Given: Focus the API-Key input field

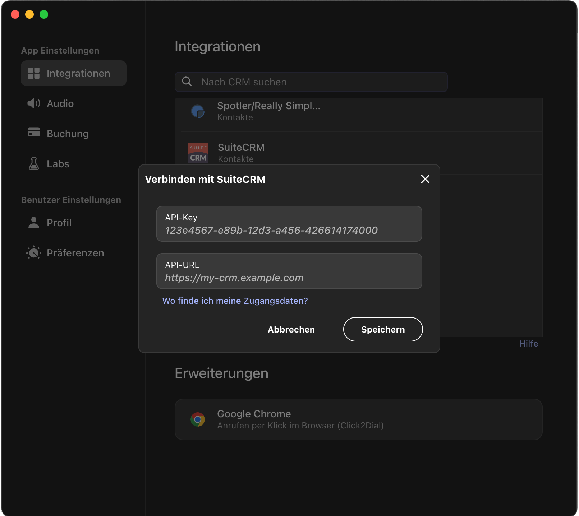Looking at the screenshot, I should (289, 224).
